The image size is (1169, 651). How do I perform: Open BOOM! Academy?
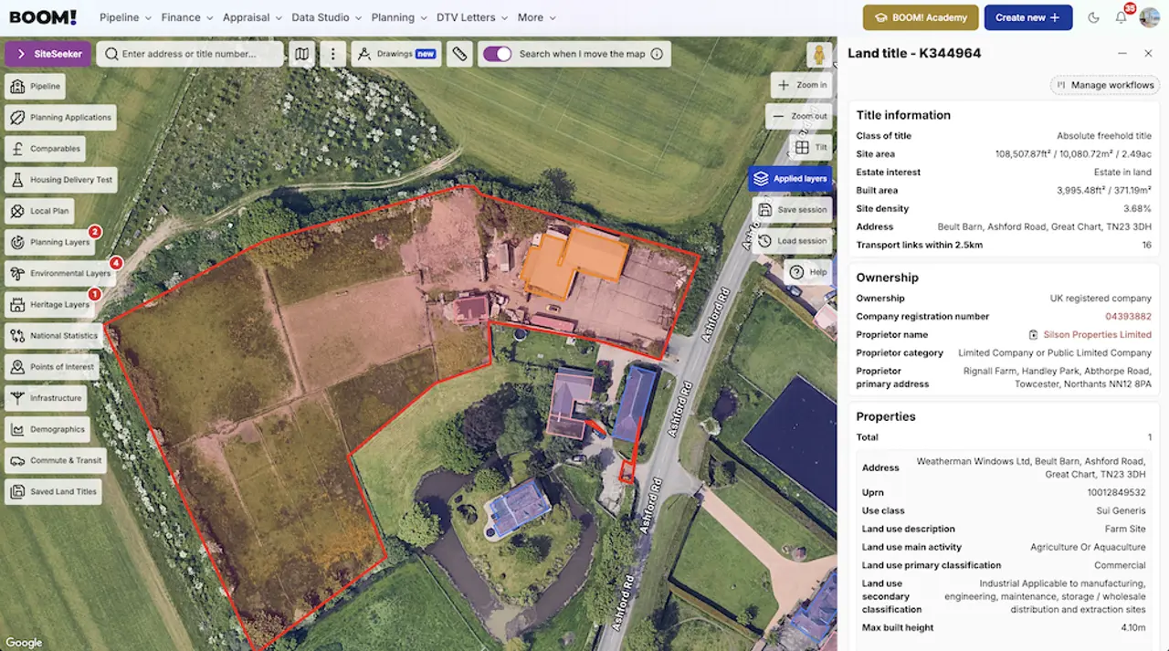pyautogui.click(x=921, y=17)
